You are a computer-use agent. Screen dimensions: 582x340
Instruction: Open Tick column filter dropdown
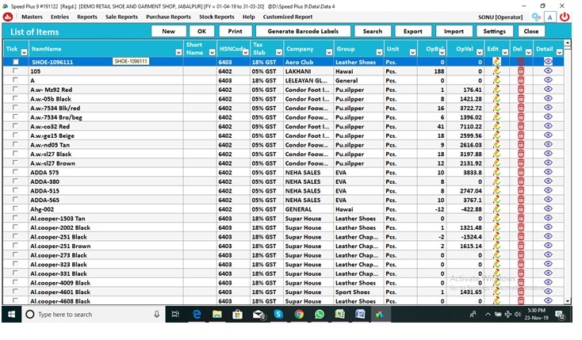coord(24,52)
